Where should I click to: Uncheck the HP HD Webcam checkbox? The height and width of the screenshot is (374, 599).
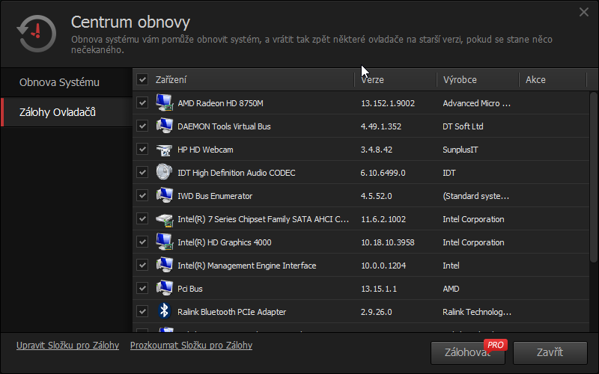[x=142, y=149]
